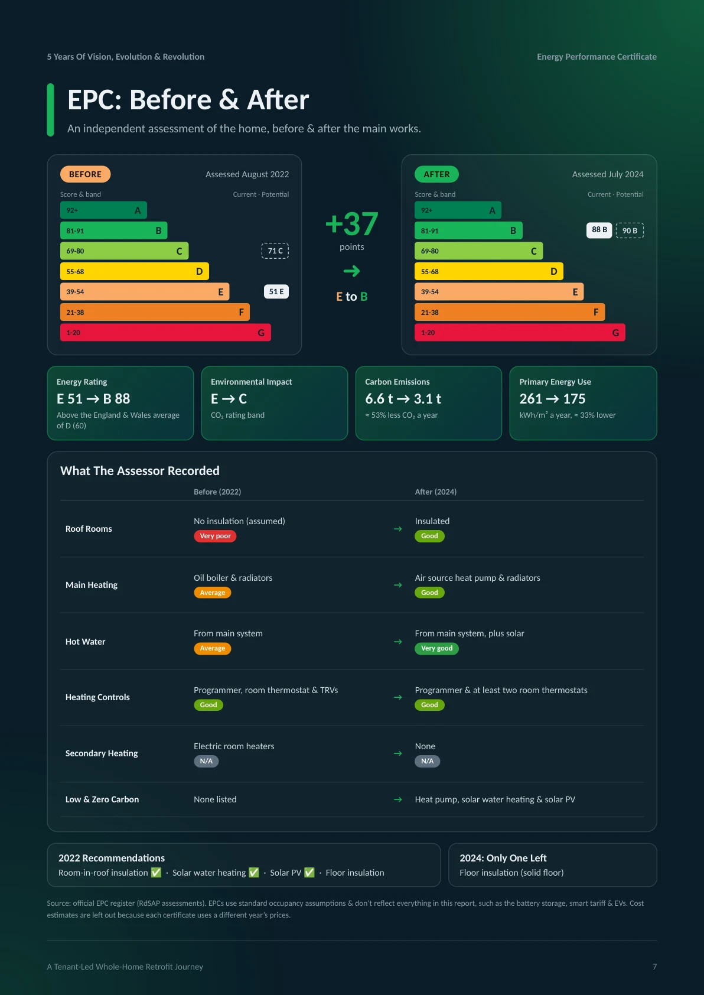This screenshot has width=704, height=995.
Task: Click the check mark after Room-in-roof insulation
Action: click(x=156, y=873)
